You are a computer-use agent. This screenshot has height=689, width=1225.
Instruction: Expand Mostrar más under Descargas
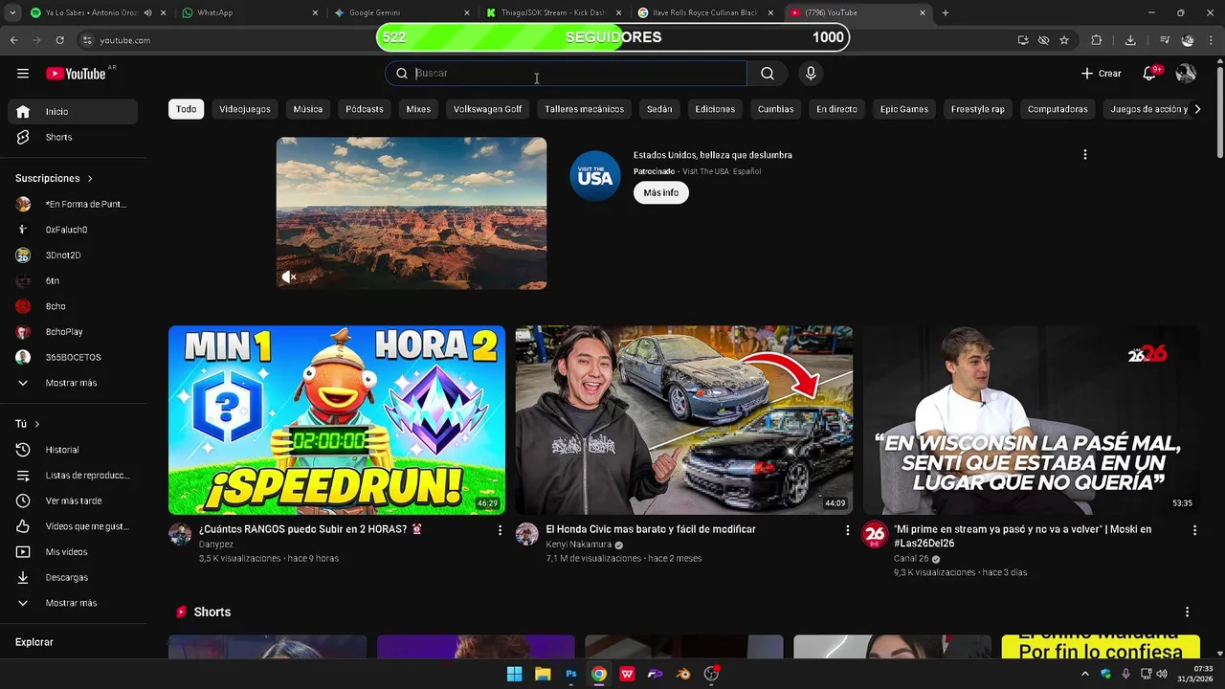73,603
